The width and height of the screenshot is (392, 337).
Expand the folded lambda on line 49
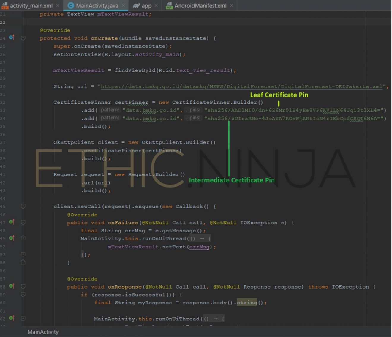click(x=23, y=238)
